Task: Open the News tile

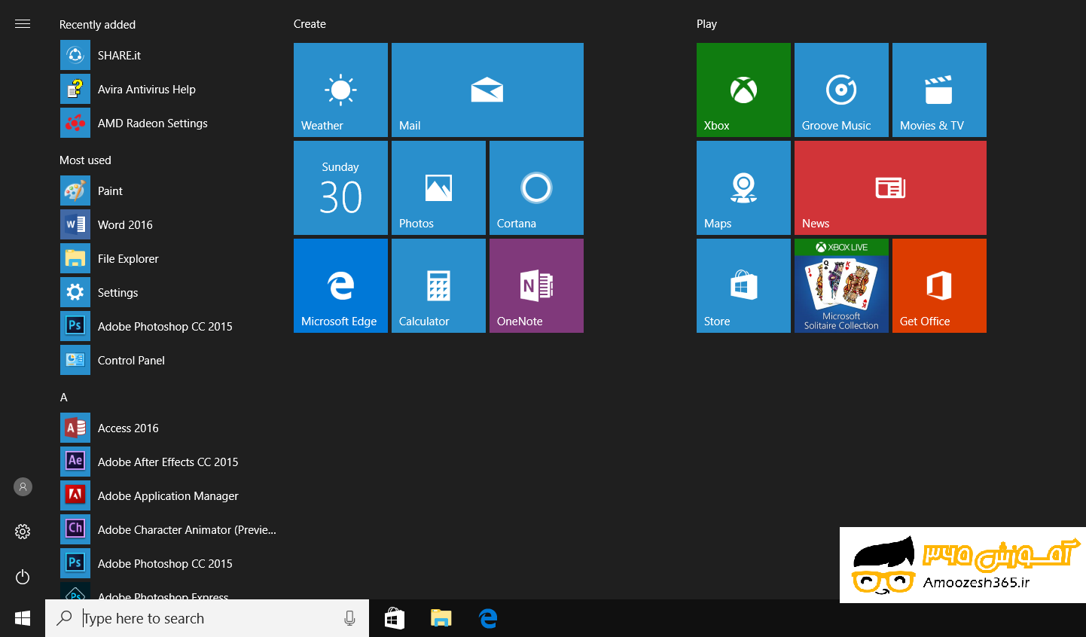Action: (890, 187)
